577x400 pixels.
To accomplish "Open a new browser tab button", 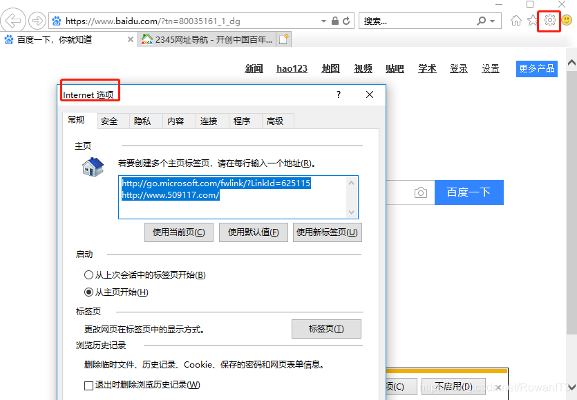I will [x=284, y=39].
